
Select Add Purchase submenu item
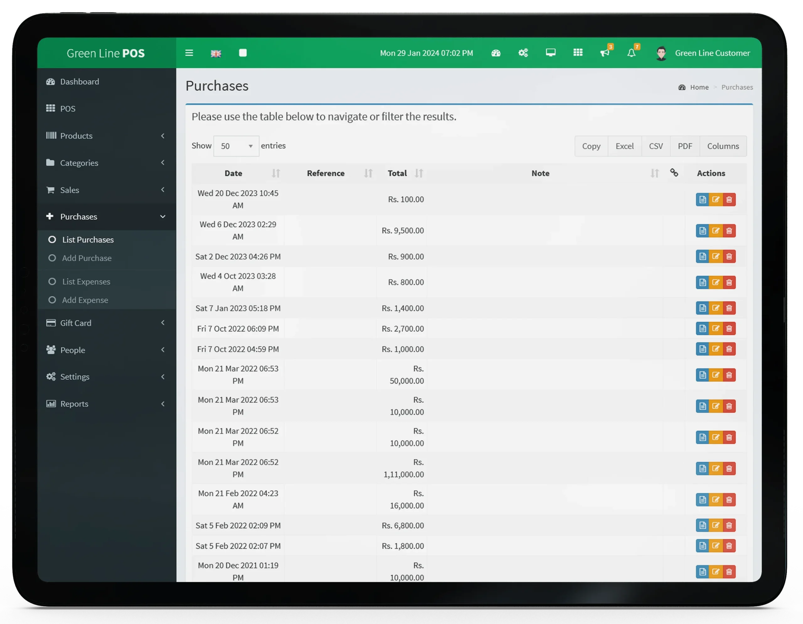[x=87, y=258]
